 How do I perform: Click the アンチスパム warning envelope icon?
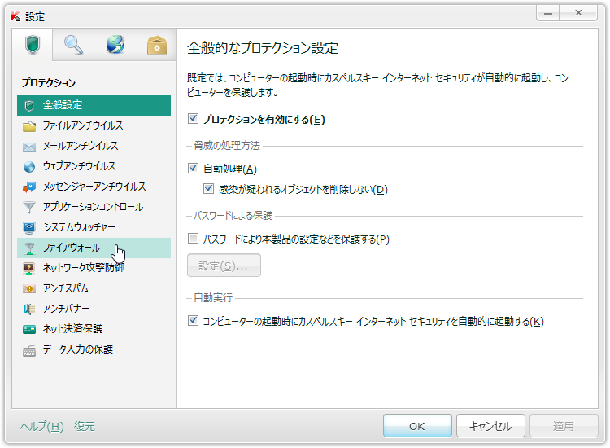click(x=29, y=288)
